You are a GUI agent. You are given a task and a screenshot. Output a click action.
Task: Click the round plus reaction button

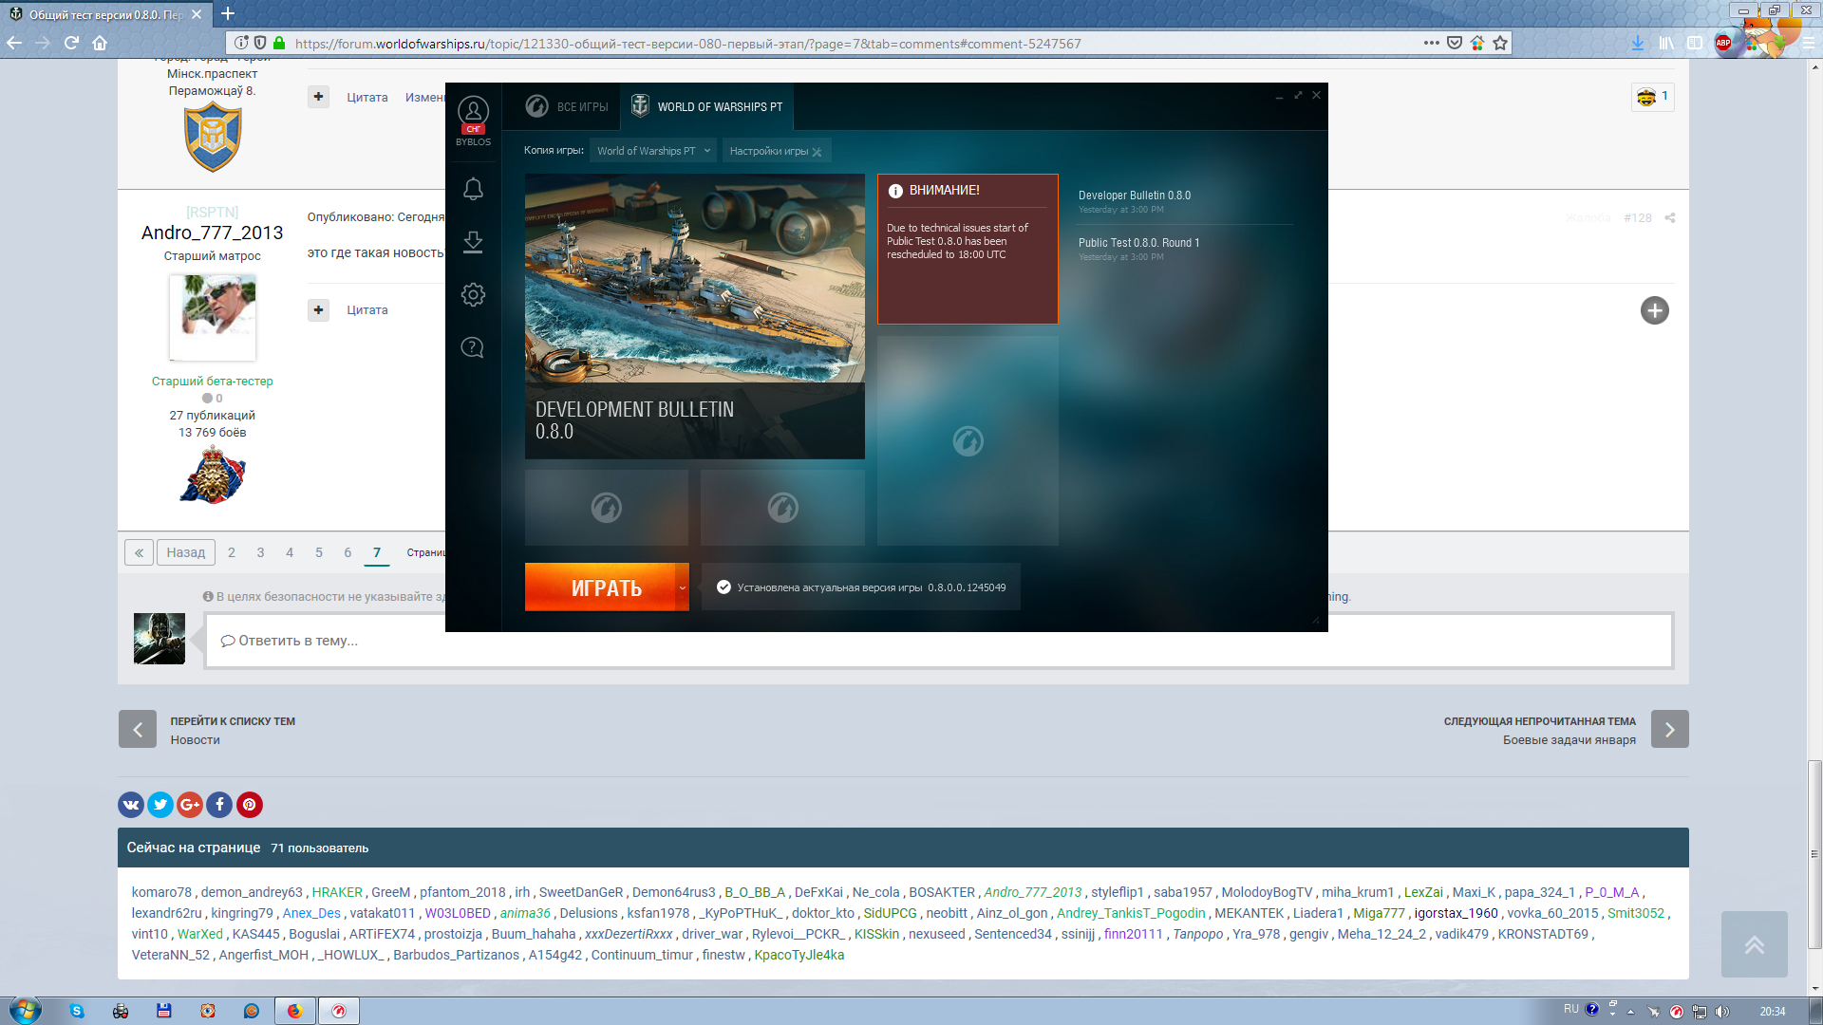click(1654, 310)
